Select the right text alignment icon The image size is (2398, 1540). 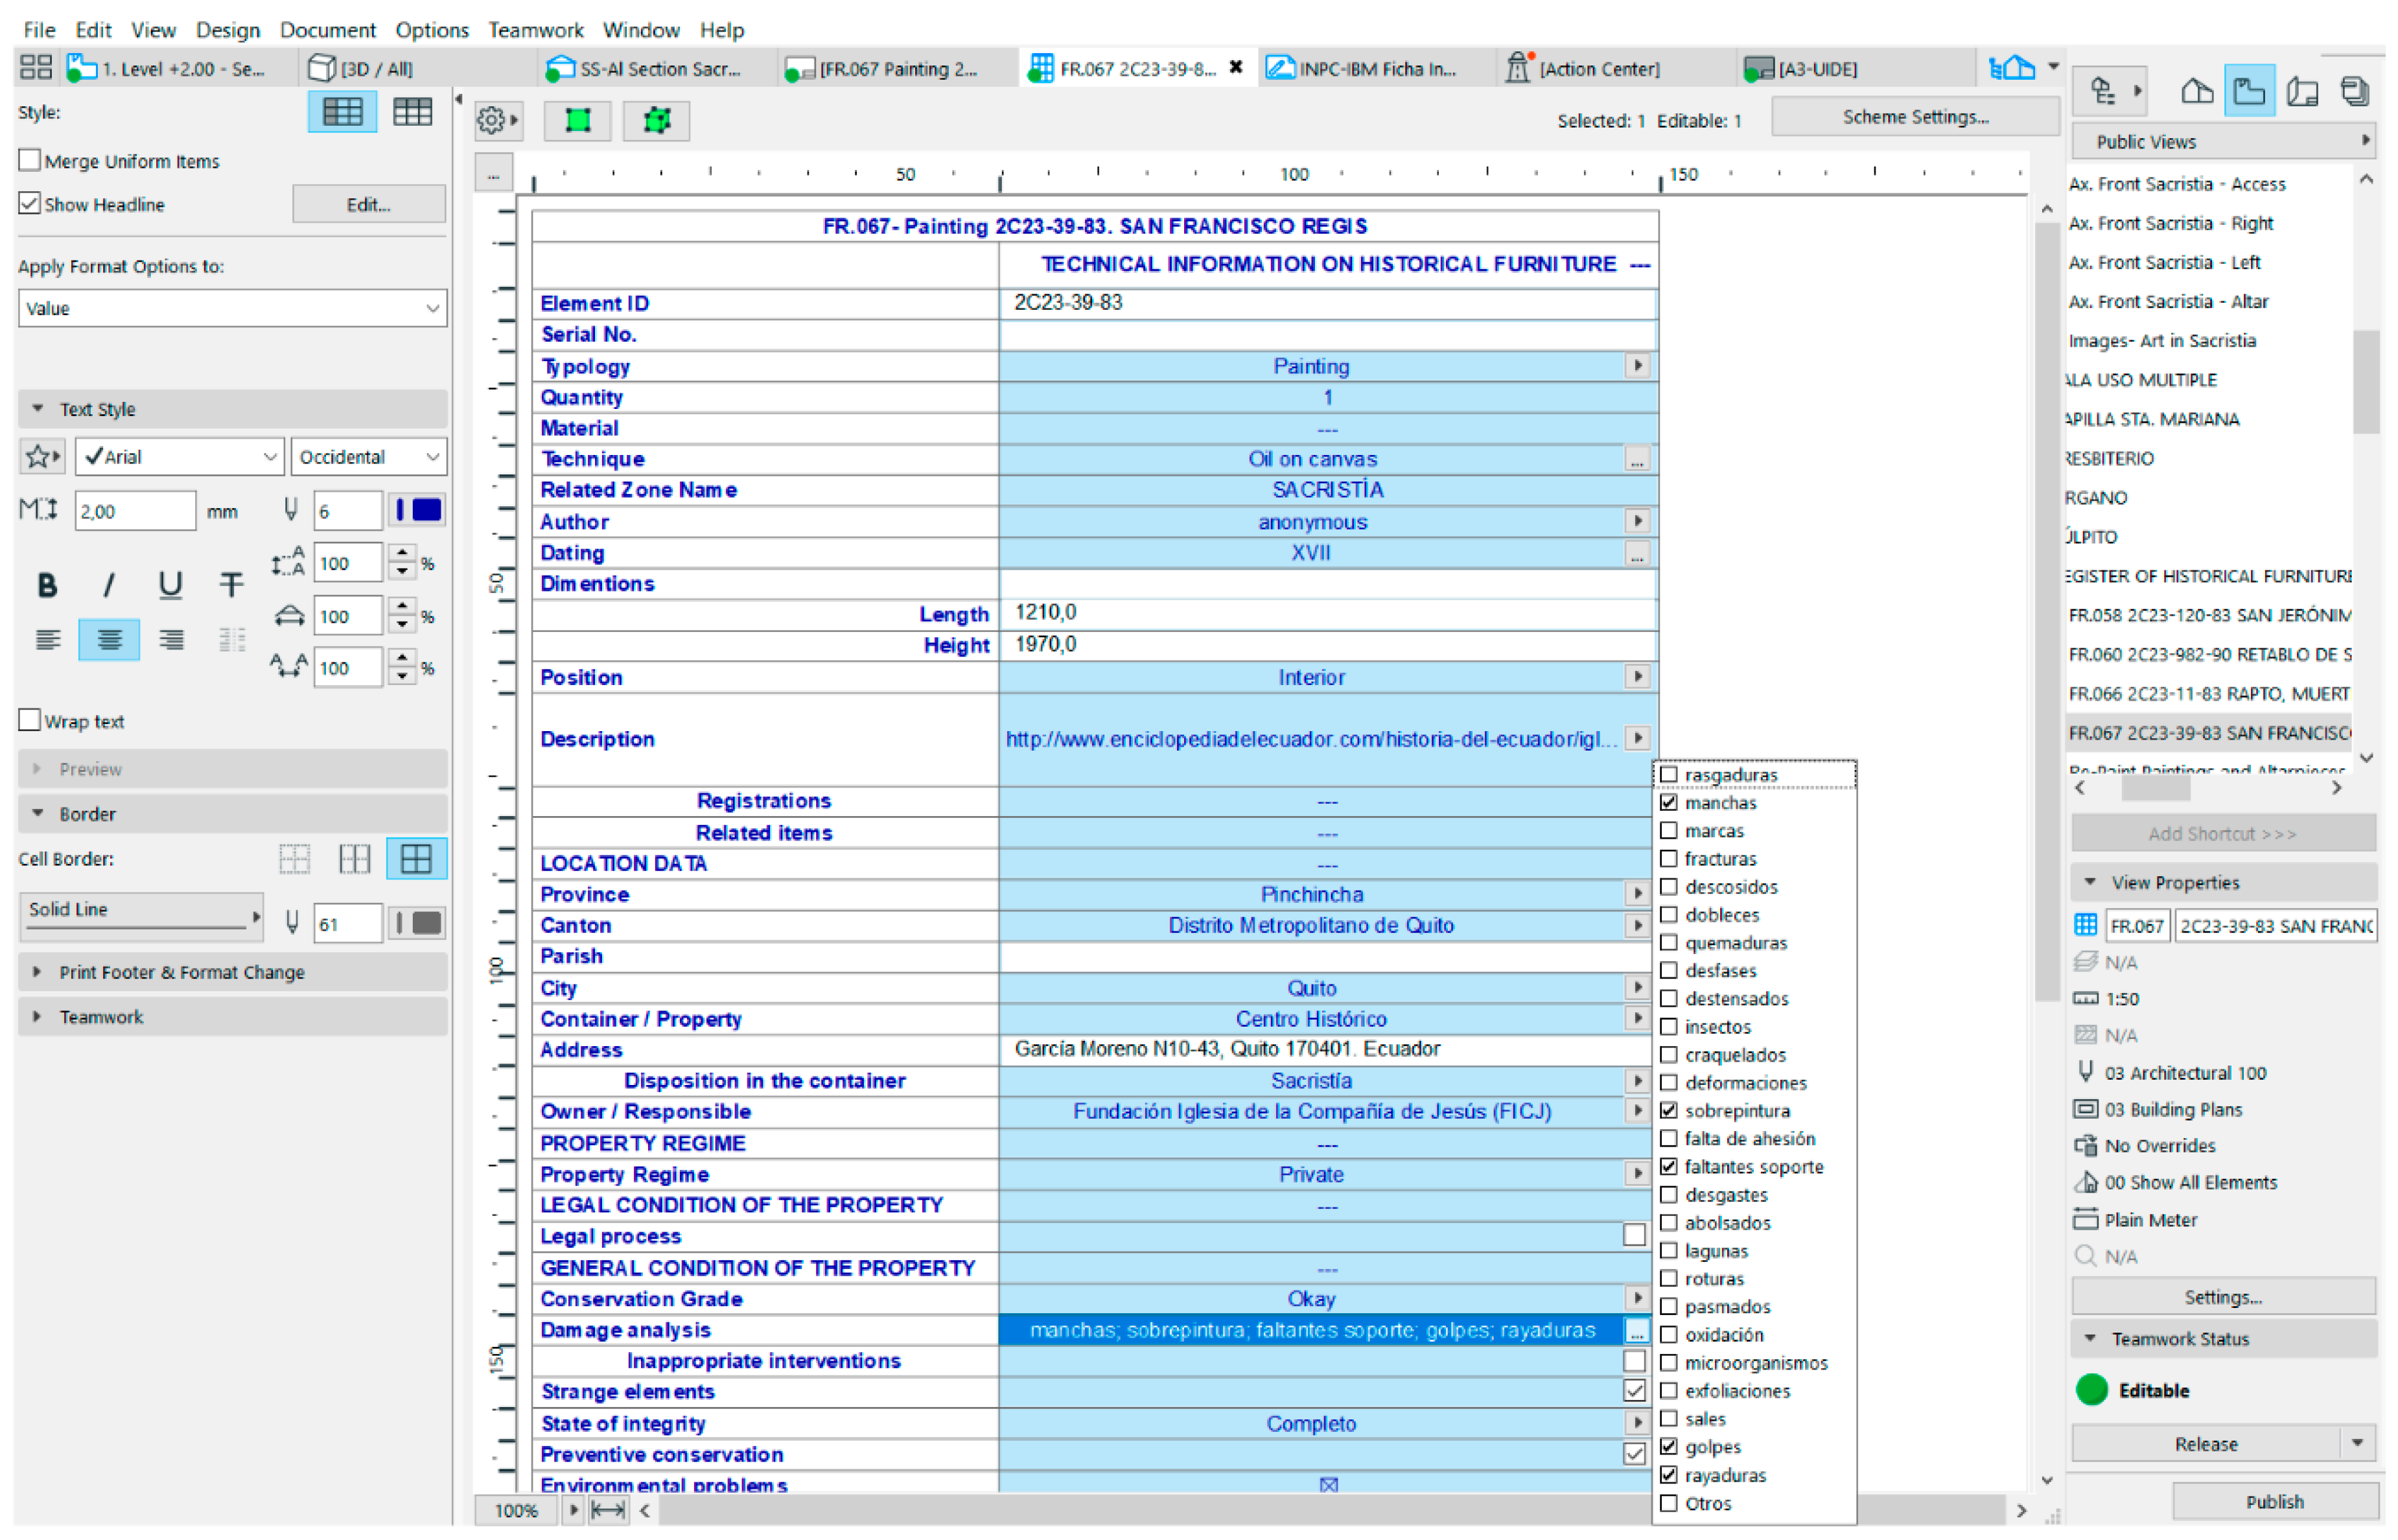point(171,641)
